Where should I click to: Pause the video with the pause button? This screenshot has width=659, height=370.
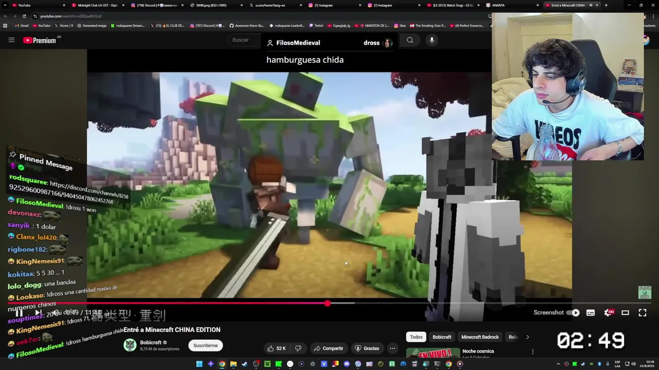tap(19, 312)
